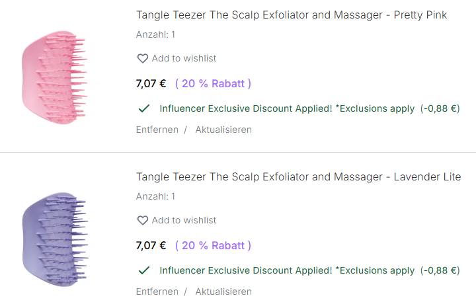Click green checkmark beside Pretty Pink discount
Screen dimensions: 476x304
[x=143, y=108]
